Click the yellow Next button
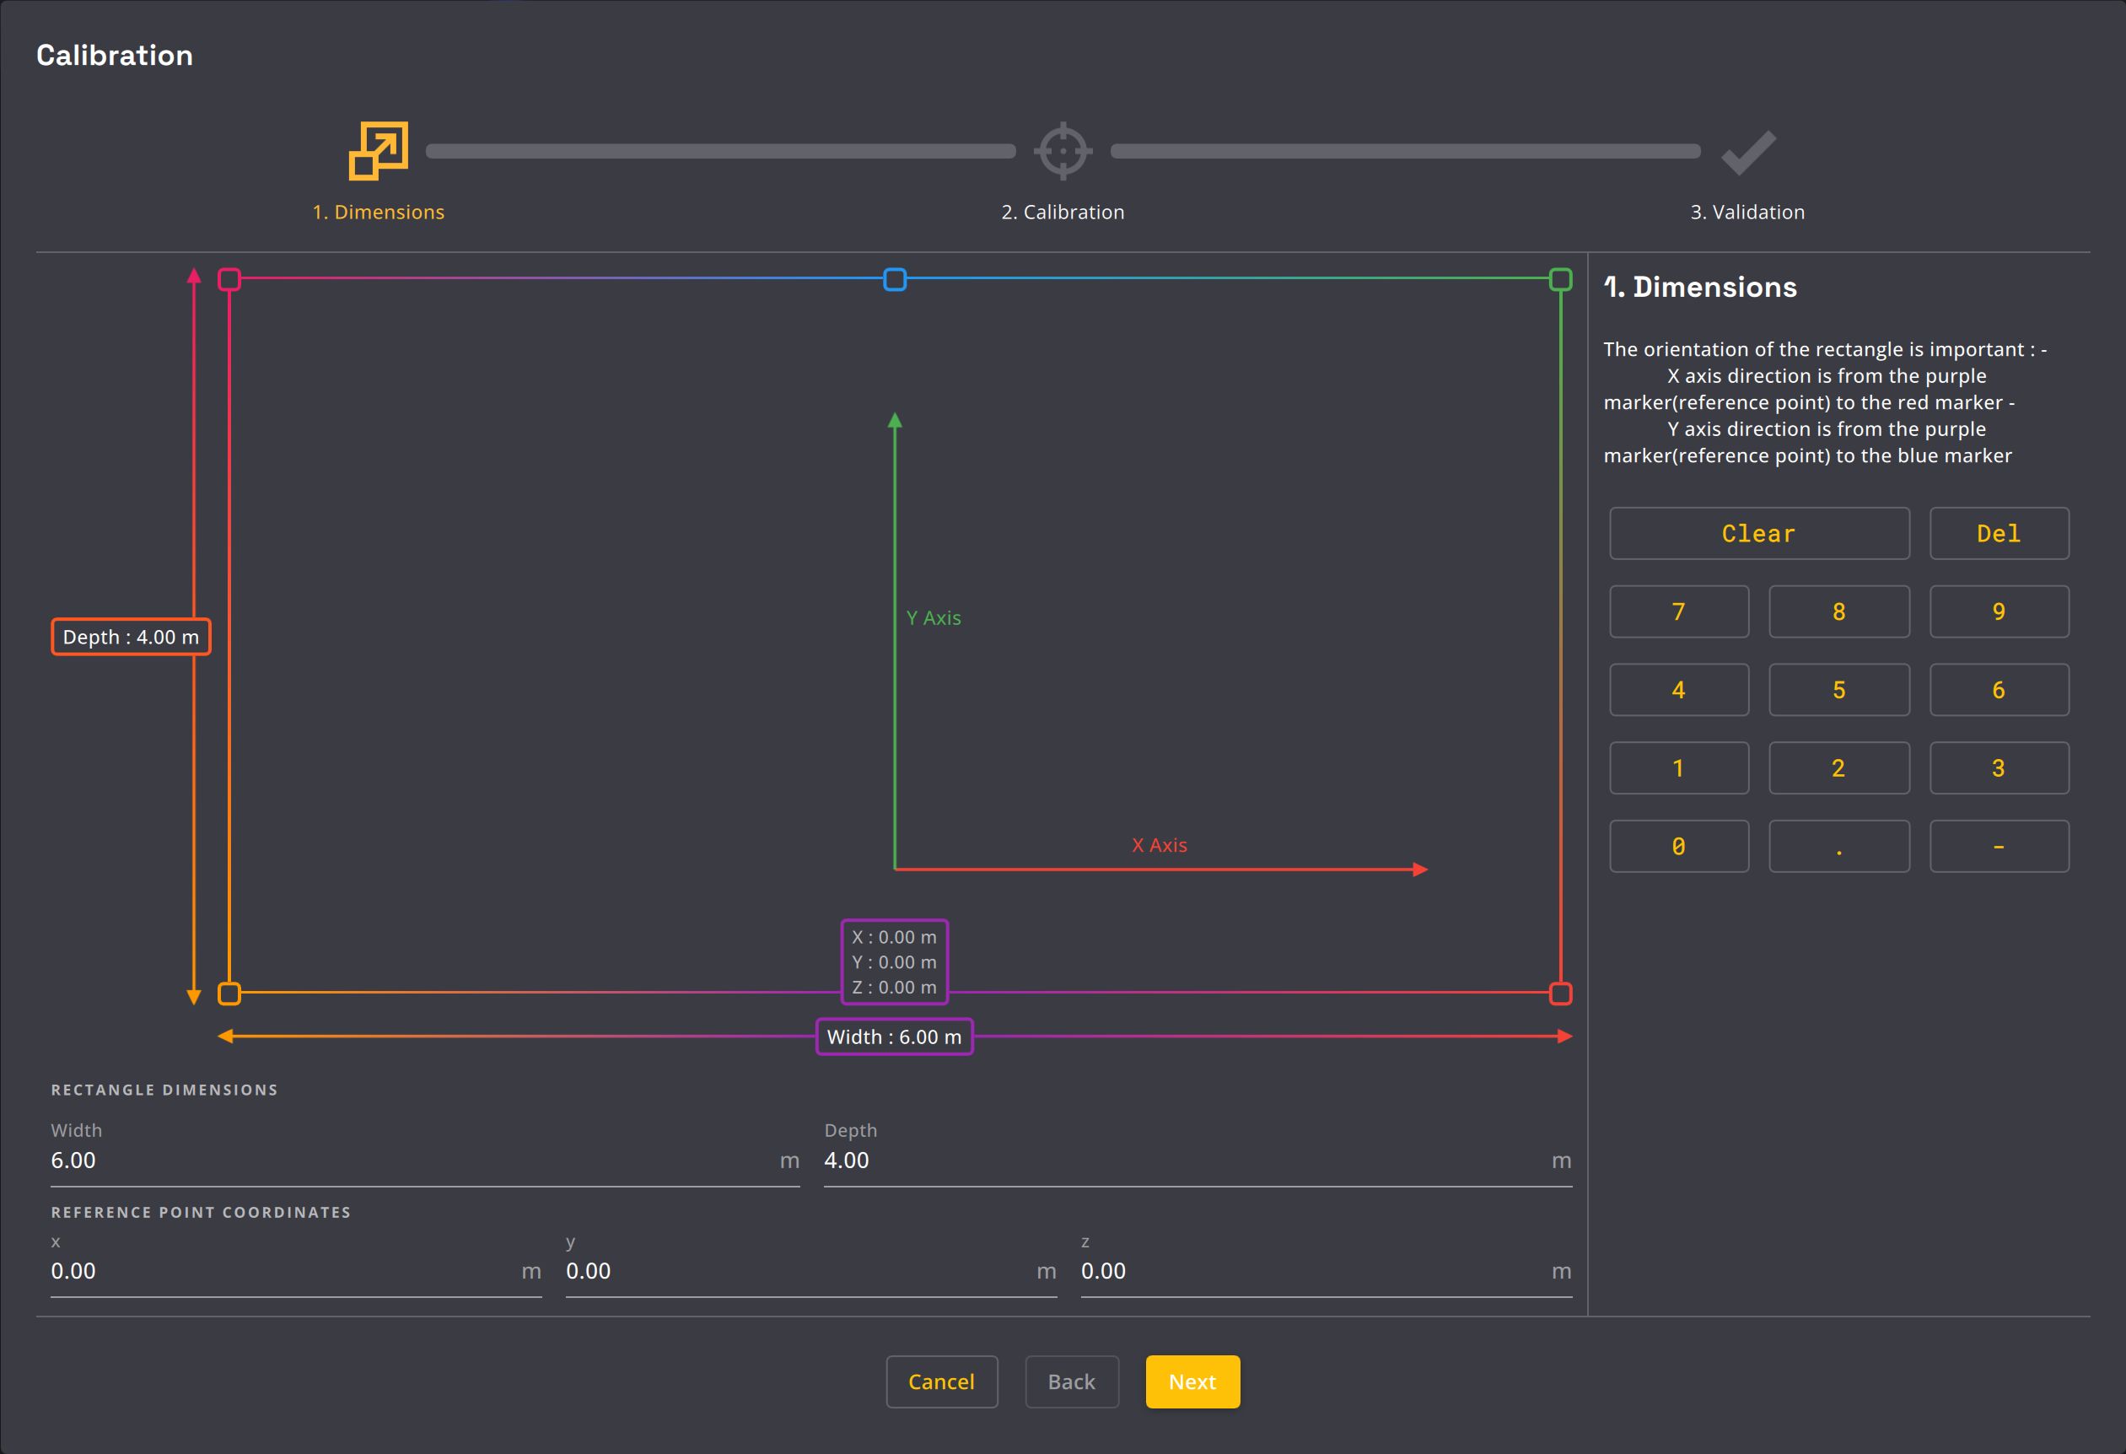2126x1454 pixels. coord(1192,1381)
